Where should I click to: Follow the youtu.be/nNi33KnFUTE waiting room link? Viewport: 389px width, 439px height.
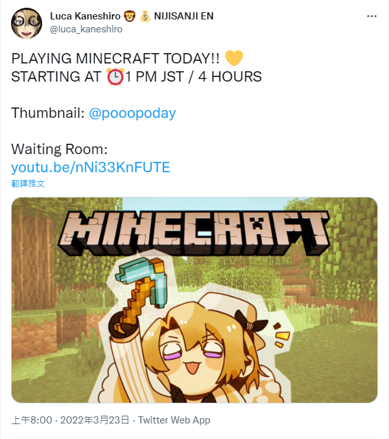(x=91, y=167)
